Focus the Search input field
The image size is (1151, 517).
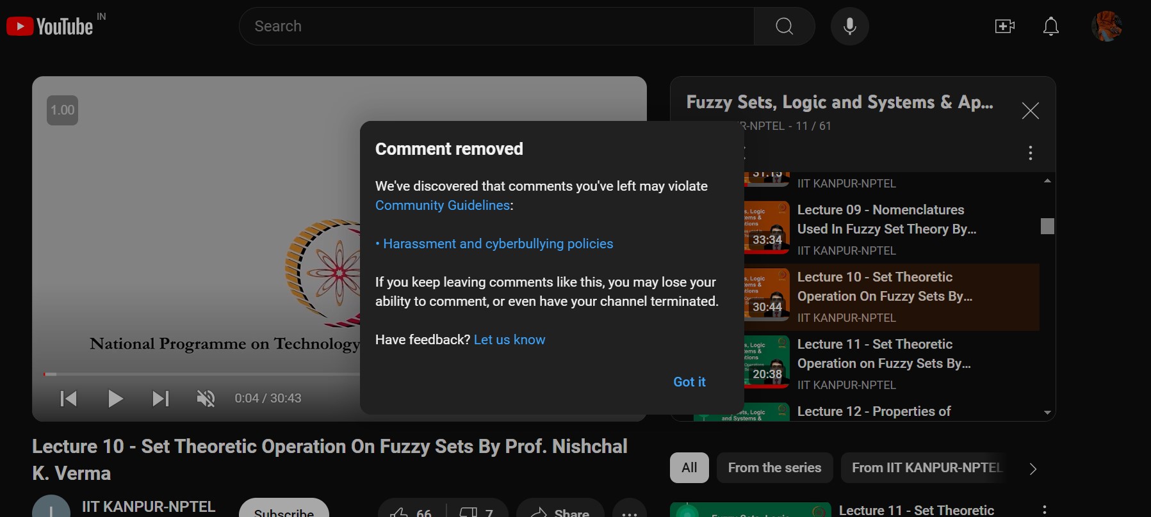tap(497, 26)
